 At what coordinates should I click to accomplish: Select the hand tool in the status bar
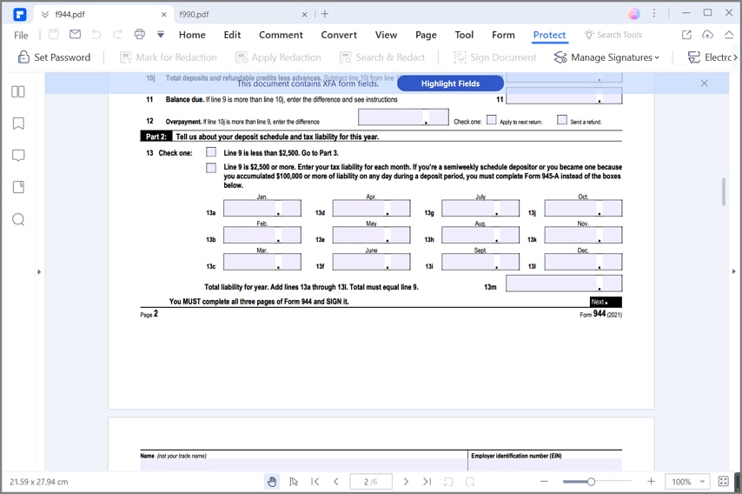point(272,482)
